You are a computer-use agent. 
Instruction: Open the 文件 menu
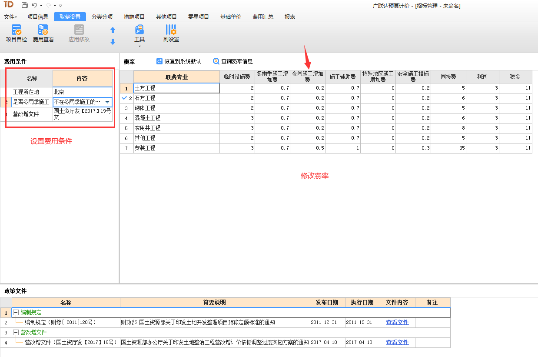pyautogui.click(x=10, y=17)
